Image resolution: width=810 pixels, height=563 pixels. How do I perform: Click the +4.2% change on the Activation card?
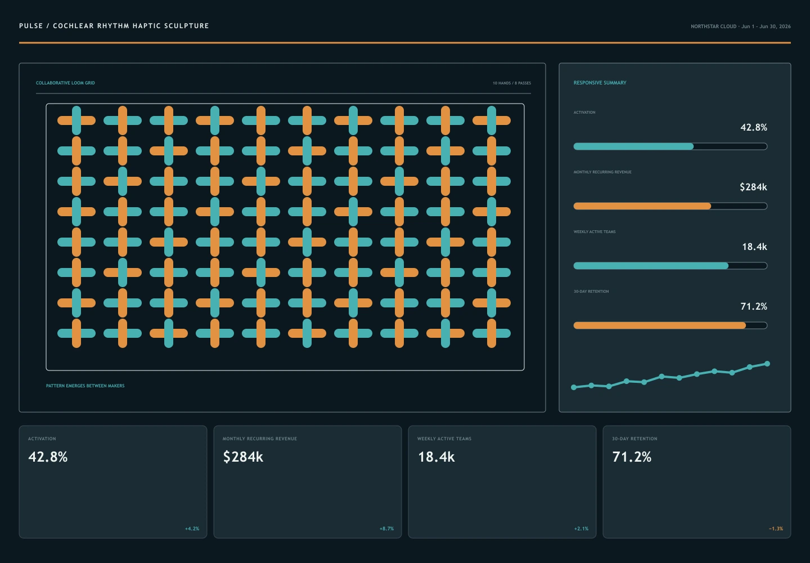(192, 529)
